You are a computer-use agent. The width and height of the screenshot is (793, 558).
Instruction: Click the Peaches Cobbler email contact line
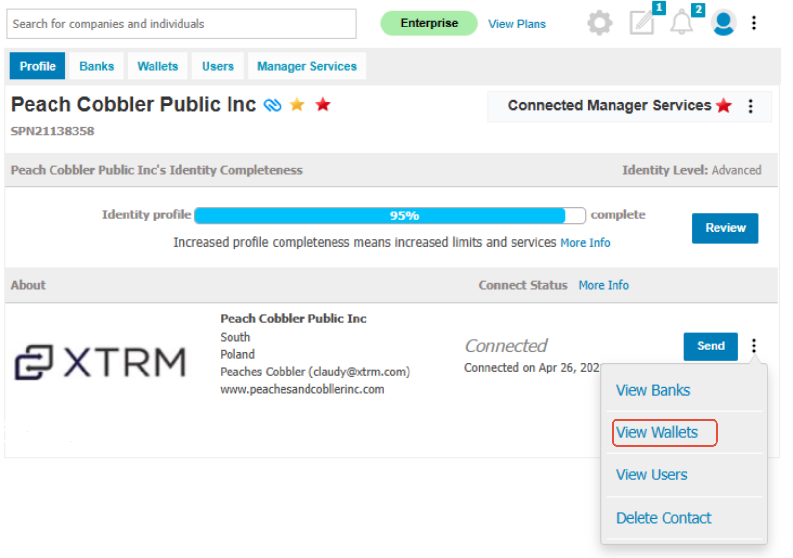coord(315,372)
